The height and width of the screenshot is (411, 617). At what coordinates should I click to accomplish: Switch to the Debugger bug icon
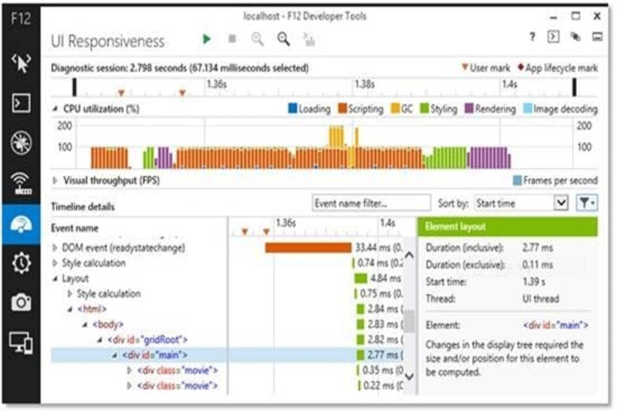(20, 143)
